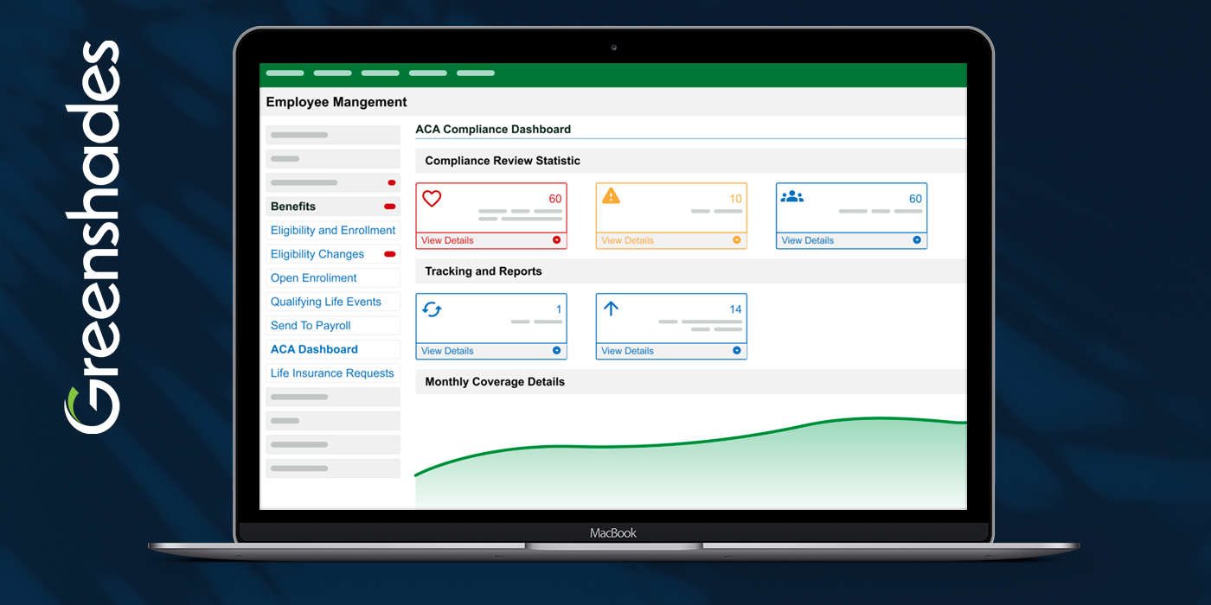
Task: Click the orange warning triangle icon
Action: (612, 196)
